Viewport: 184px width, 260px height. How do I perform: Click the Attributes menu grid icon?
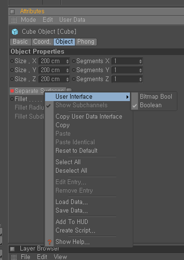(x=14, y=20)
